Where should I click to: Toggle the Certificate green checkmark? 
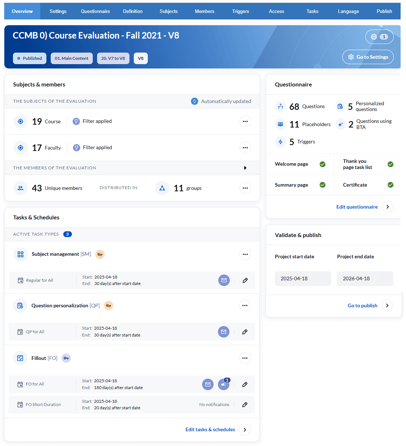pos(391,185)
